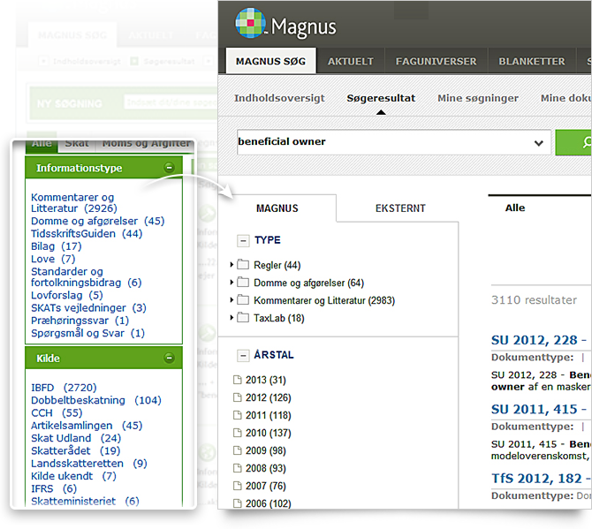This screenshot has height=529, width=592.
Task: Click the 2007 document icon
Action: coord(237,486)
